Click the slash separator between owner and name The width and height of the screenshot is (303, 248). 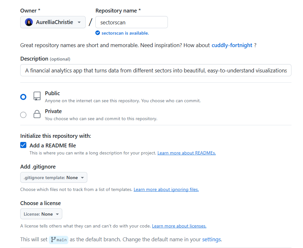pos(91,22)
